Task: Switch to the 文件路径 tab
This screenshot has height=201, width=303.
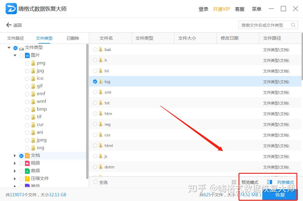Action: [x=15, y=38]
